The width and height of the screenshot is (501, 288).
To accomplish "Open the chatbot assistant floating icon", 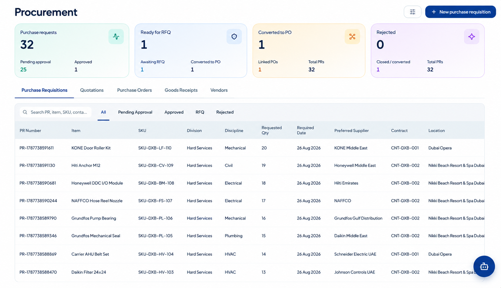I will [484, 266].
